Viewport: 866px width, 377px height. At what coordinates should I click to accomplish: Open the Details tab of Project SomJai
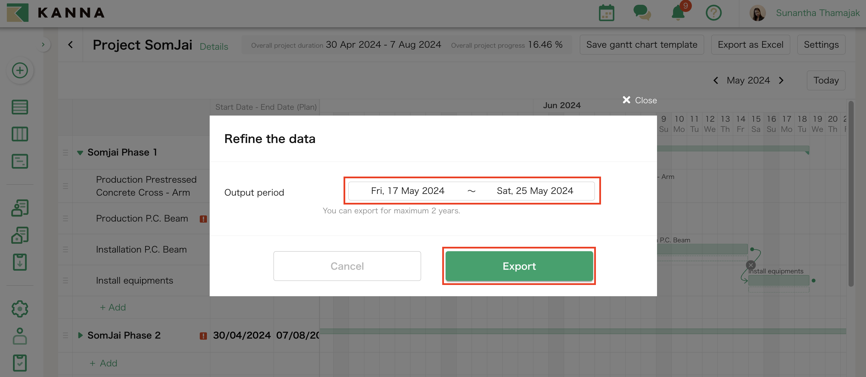click(x=214, y=46)
